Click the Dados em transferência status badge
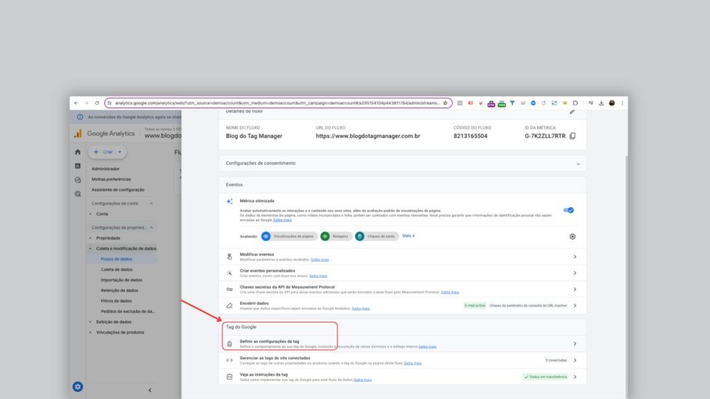710x399 pixels. [545, 376]
